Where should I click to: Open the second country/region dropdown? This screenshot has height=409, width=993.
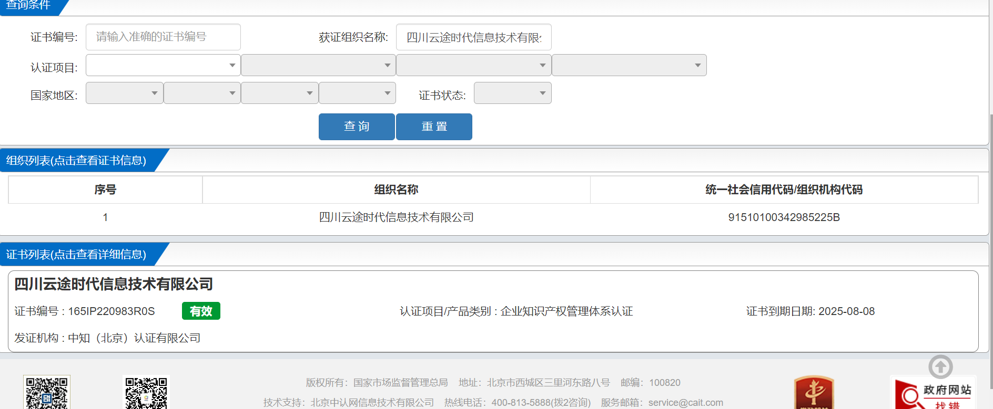(x=202, y=93)
